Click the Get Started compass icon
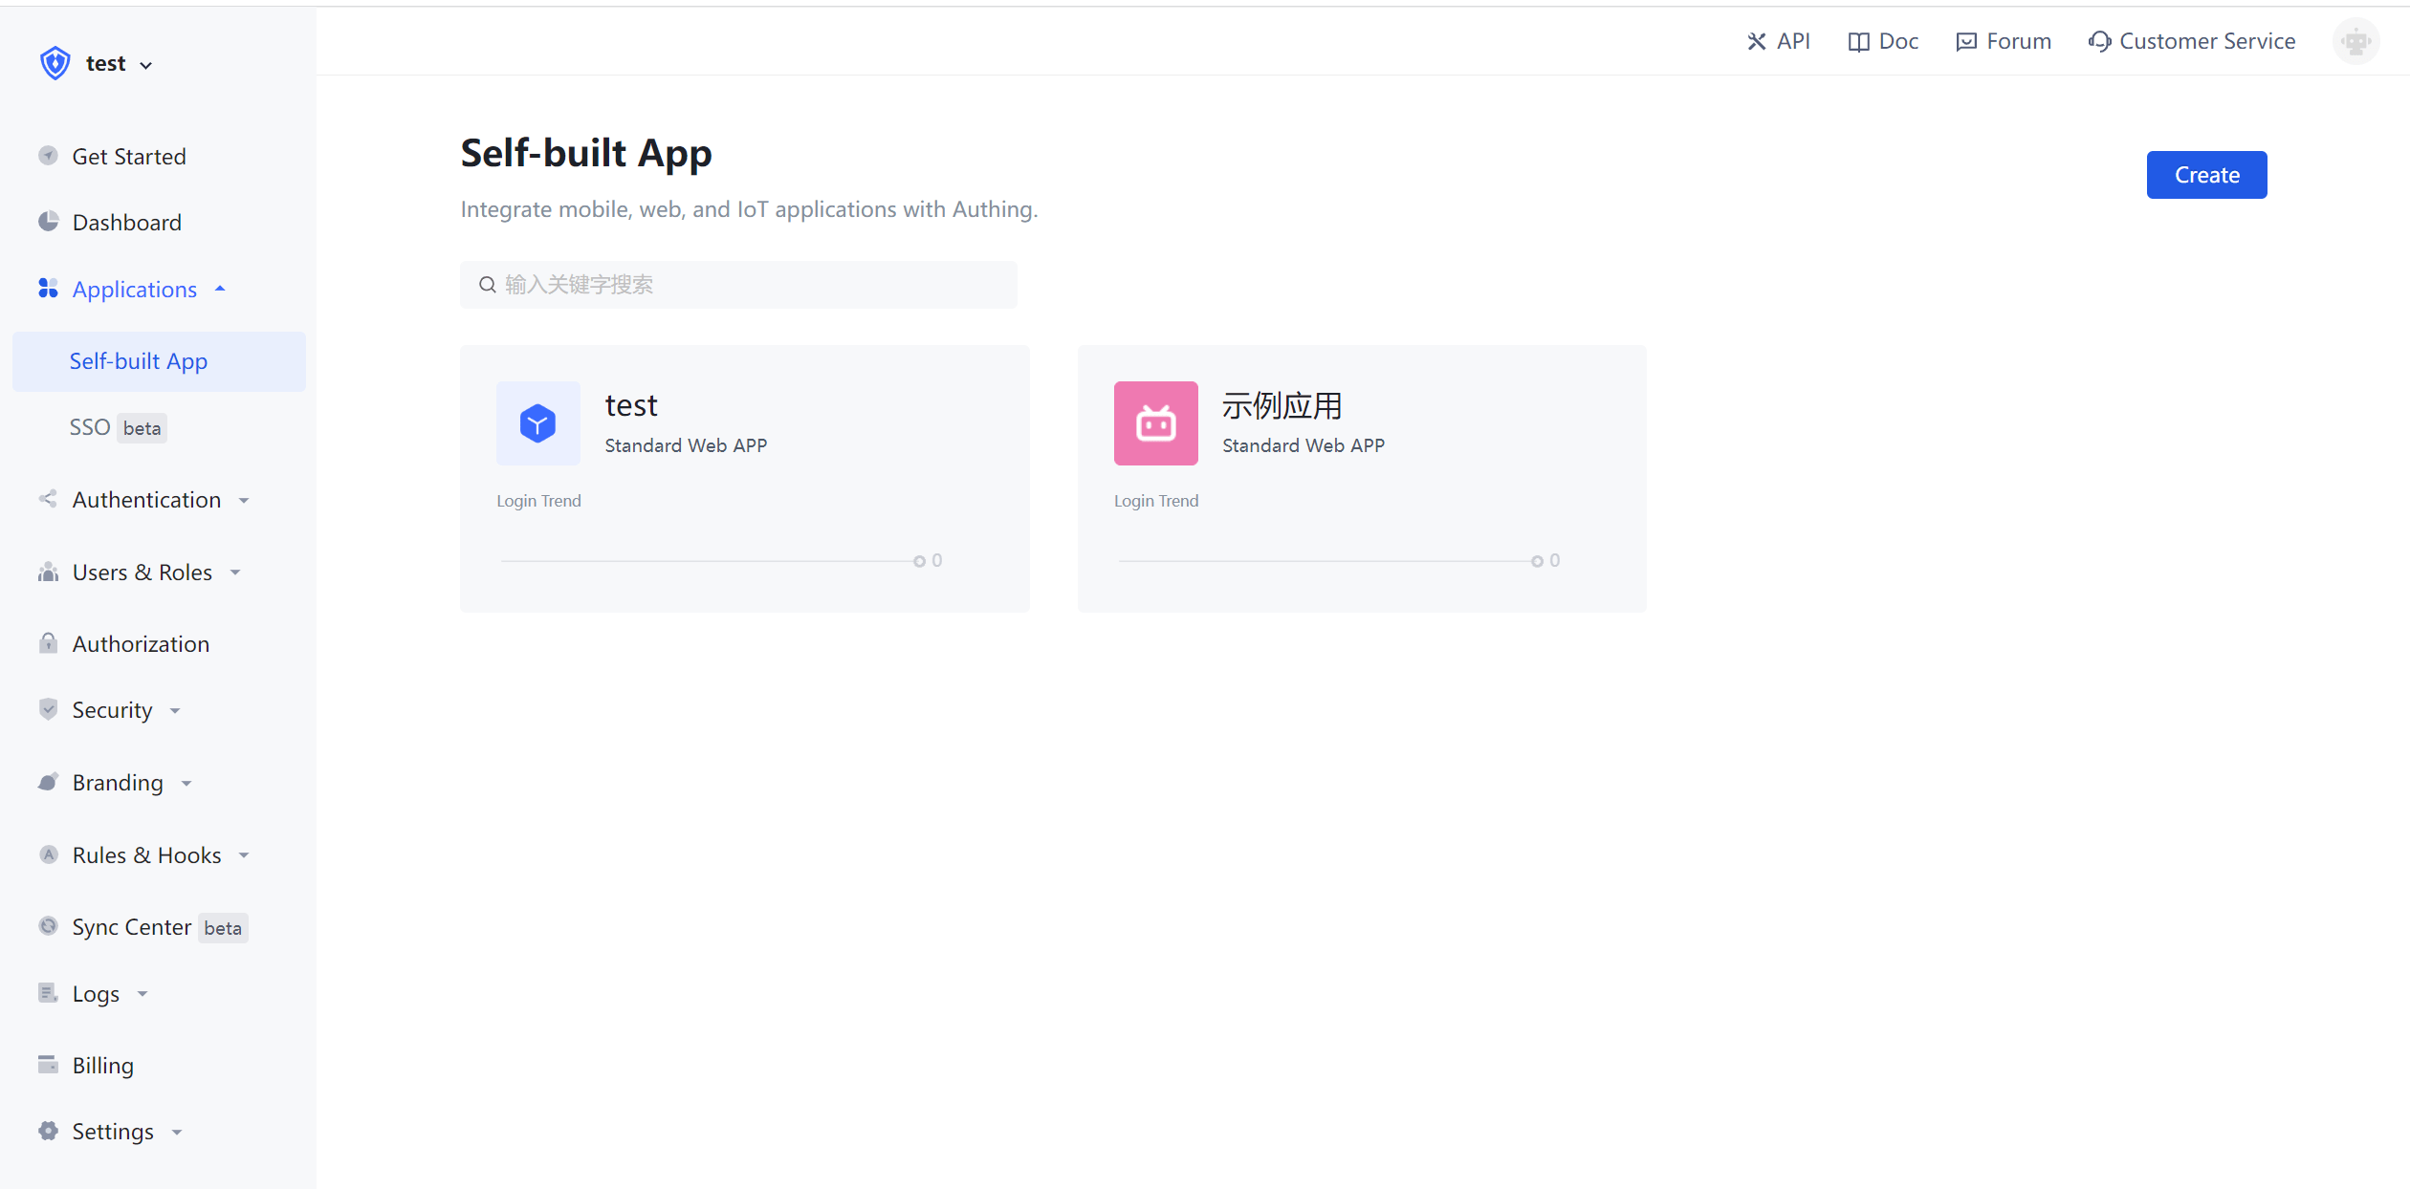This screenshot has height=1189, width=2410. pos(48,156)
